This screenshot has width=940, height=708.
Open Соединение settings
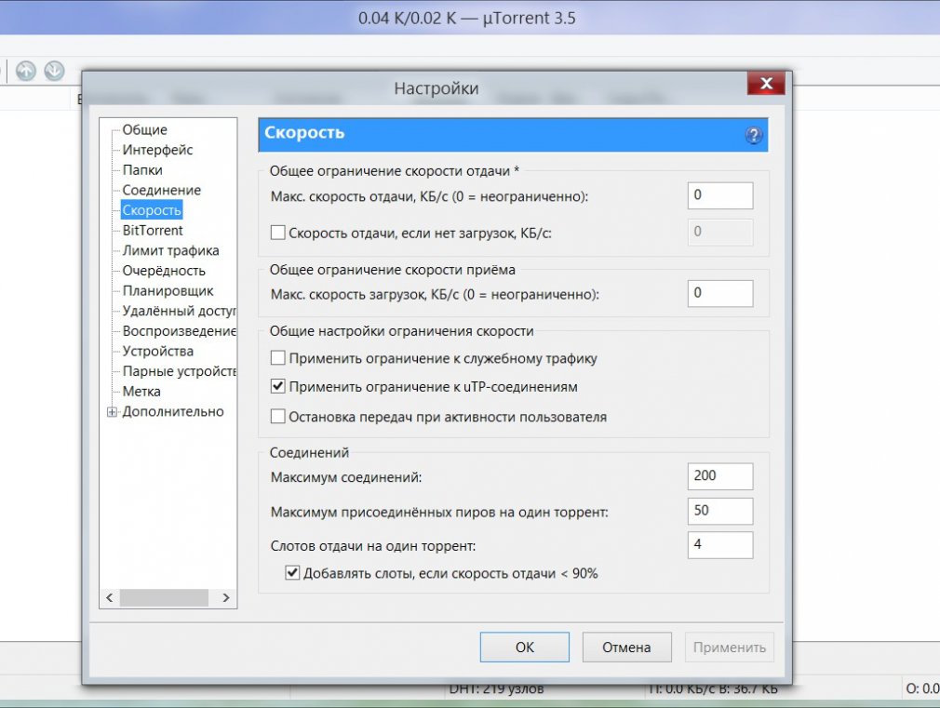tap(161, 190)
